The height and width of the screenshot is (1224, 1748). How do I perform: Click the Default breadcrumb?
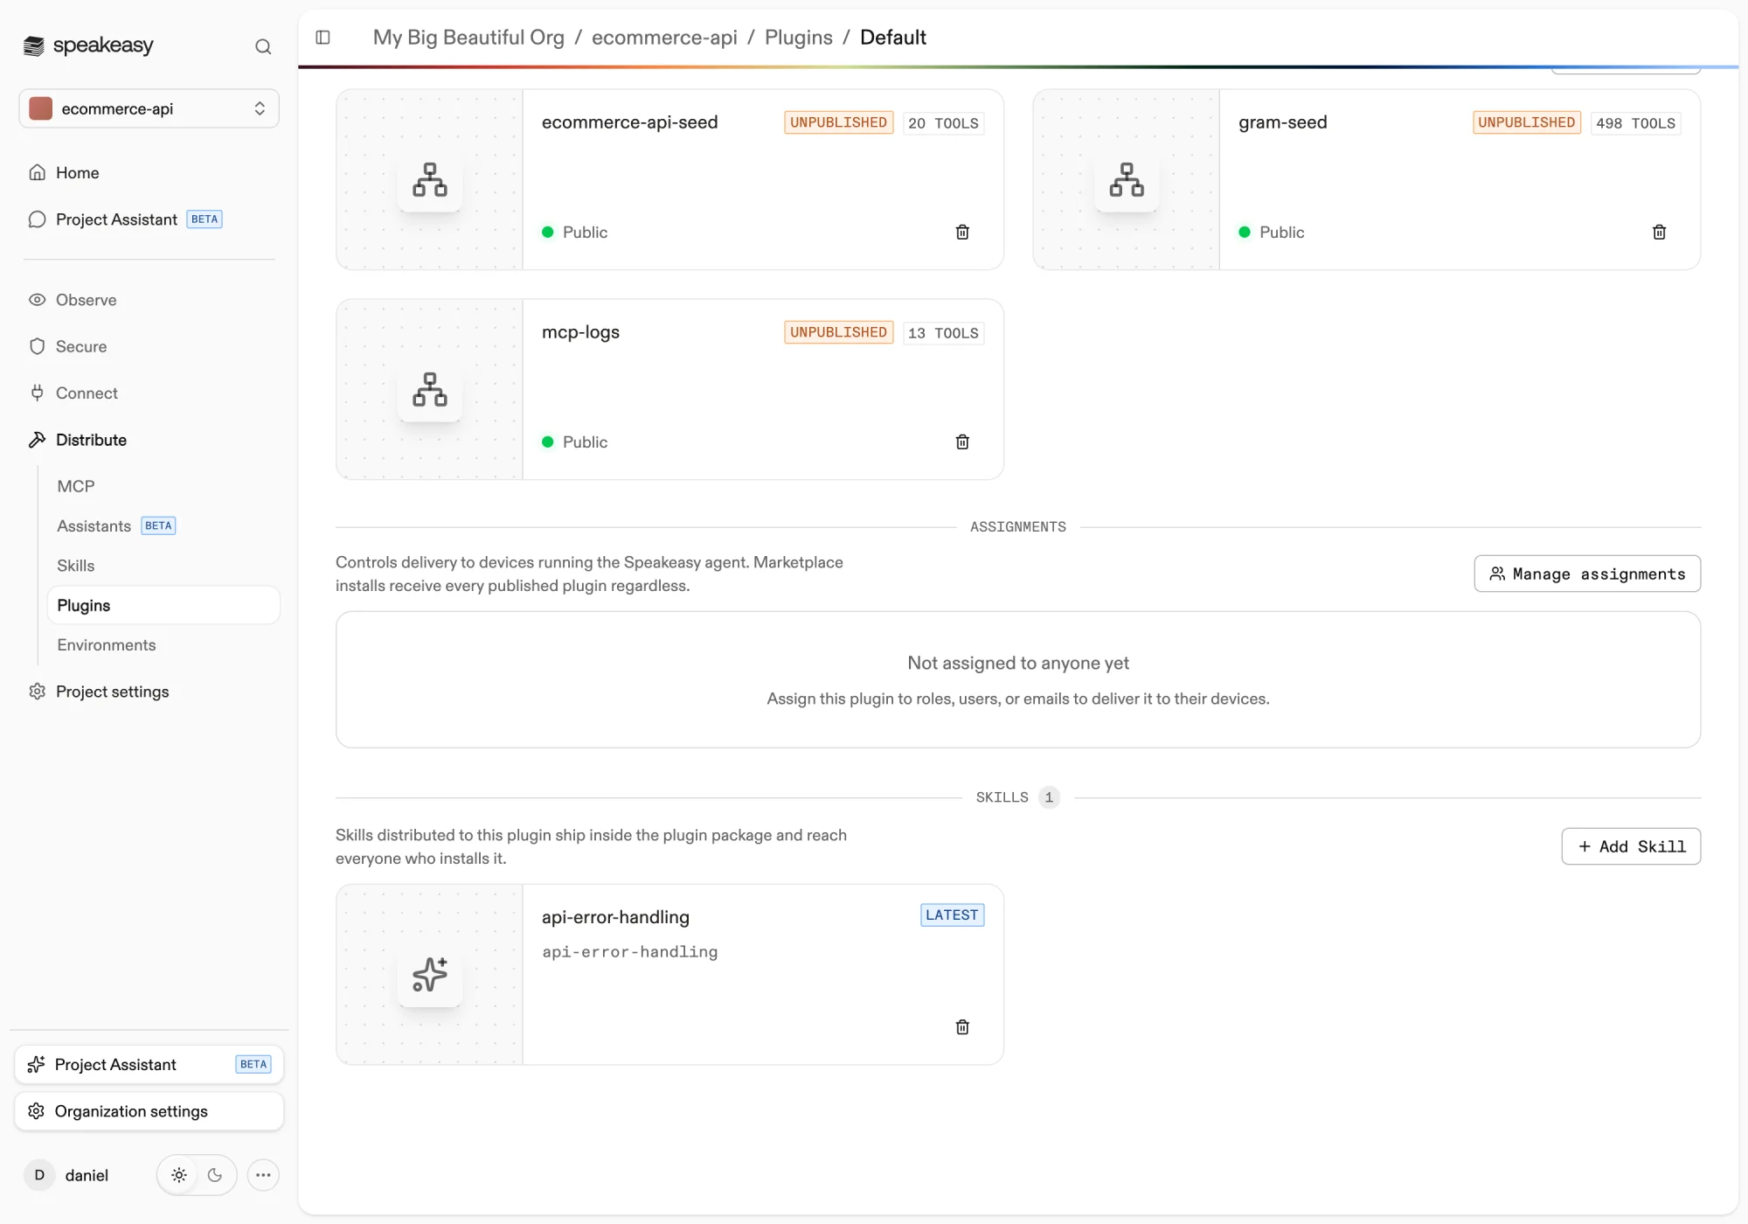click(x=893, y=38)
